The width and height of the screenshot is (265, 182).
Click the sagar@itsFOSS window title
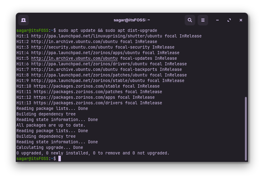(132, 20)
